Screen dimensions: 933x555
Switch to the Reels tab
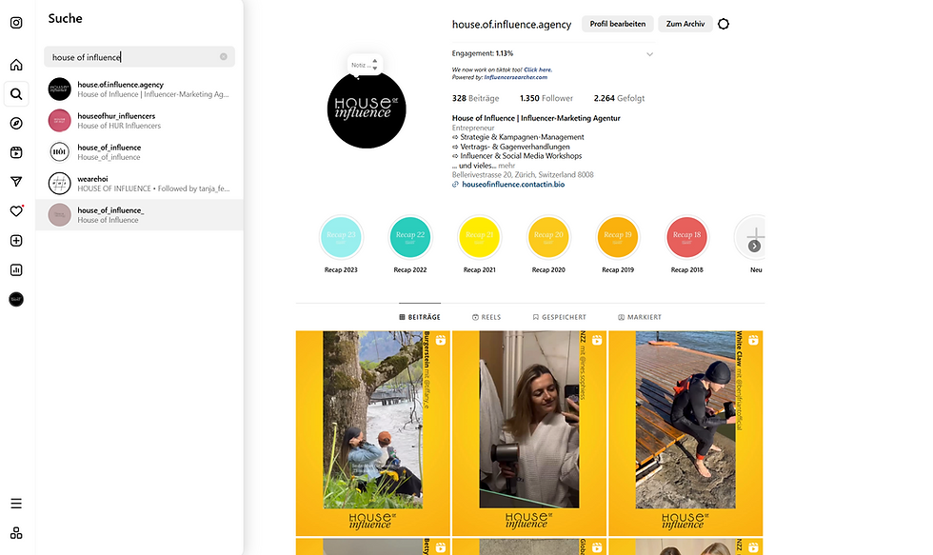pos(486,317)
